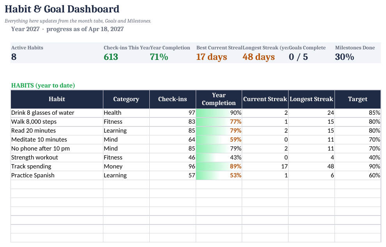Image resolution: width=386 pixels, height=247 pixels.
Task: Select the 30% milestones done value
Action: [344, 57]
